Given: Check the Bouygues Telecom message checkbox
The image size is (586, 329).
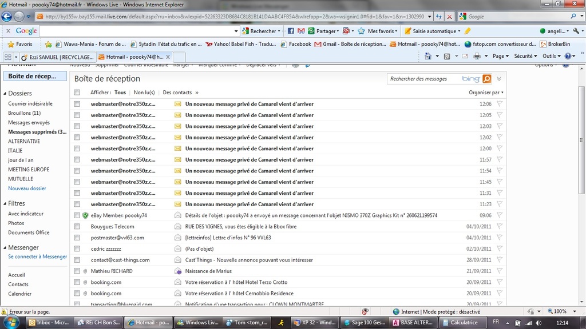Looking at the screenshot, I should click(77, 227).
